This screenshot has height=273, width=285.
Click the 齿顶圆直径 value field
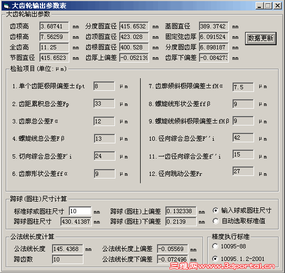coord(134,37)
